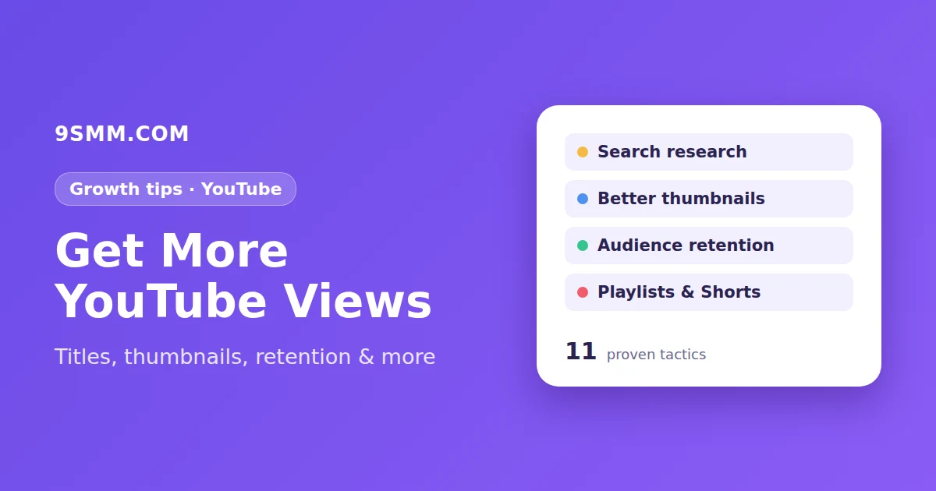Click the blue dot beside Better thumbnails
This screenshot has height=491, width=936.
[583, 199]
